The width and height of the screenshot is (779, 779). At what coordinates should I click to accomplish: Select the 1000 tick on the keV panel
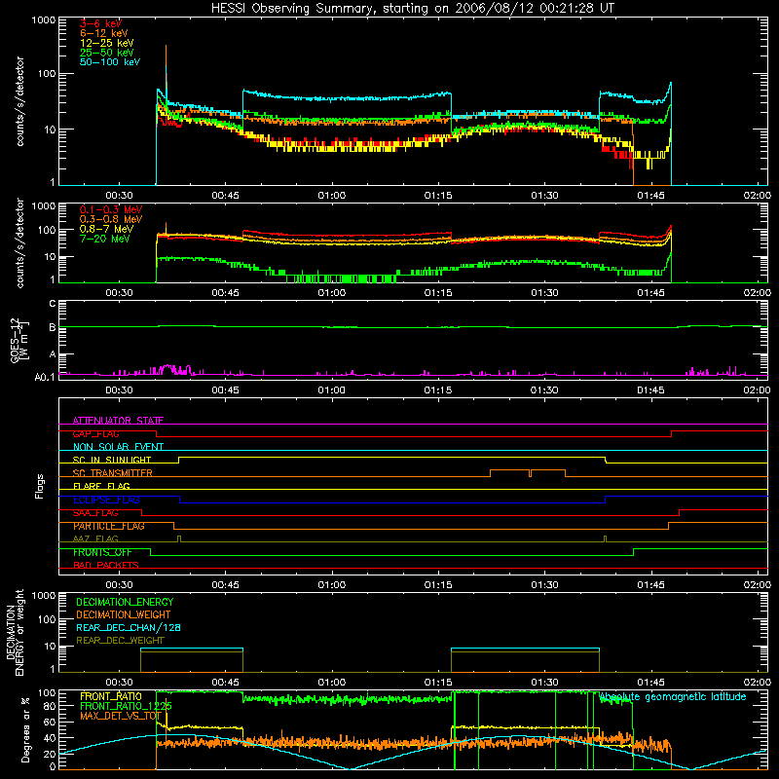tap(44, 20)
